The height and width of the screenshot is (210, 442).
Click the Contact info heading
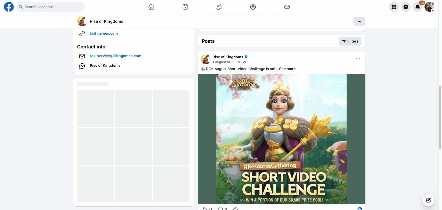point(91,47)
